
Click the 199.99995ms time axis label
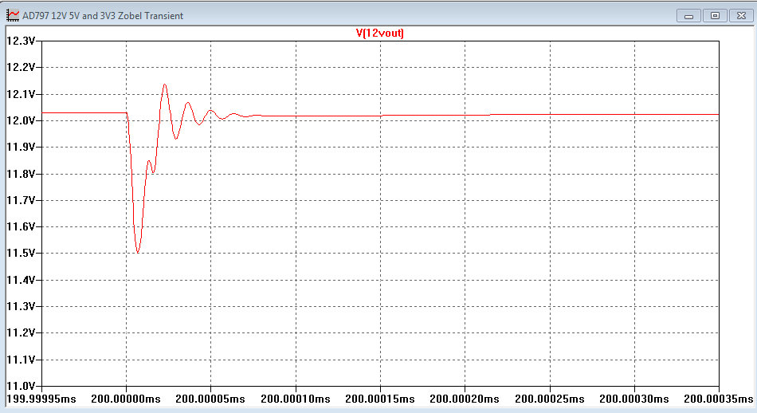[41, 399]
